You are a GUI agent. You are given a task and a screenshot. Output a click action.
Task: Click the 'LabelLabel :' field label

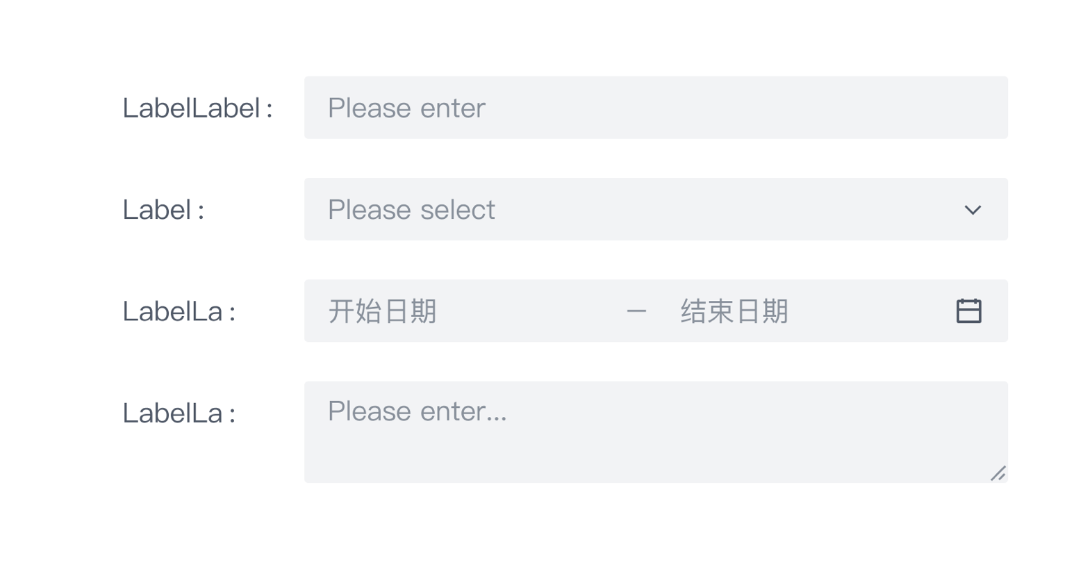[197, 108]
